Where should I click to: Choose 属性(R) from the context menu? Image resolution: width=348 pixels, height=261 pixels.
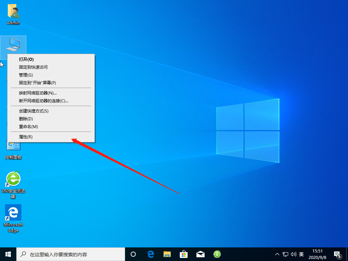pyautogui.click(x=26, y=137)
